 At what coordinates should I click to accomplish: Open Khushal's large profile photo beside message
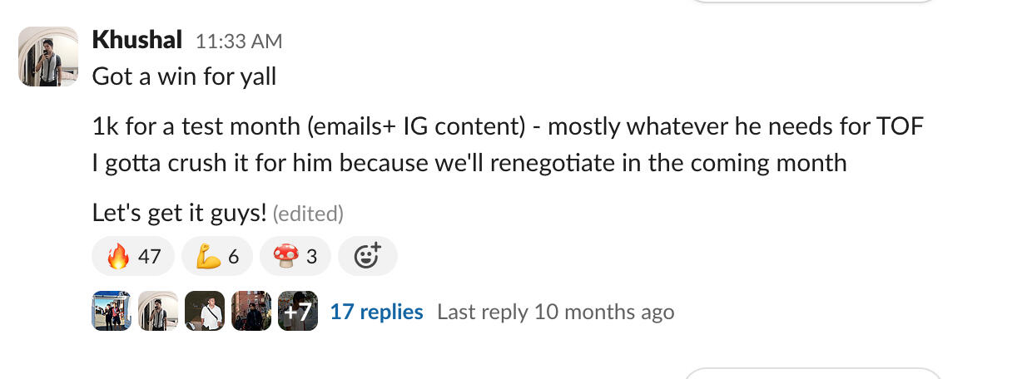pyautogui.click(x=48, y=57)
